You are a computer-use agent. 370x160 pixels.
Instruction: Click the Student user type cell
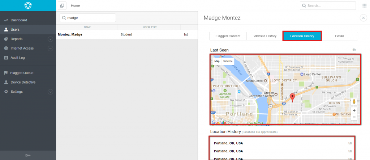pos(126,34)
